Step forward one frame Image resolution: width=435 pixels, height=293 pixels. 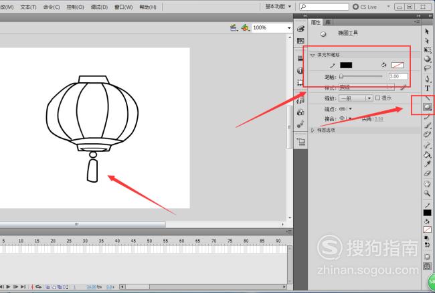pyautogui.click(x=16, y=286)
